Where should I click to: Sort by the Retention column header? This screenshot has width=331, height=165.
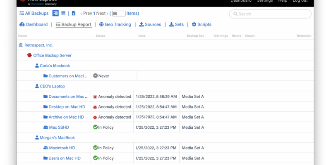pyautogui.click(x=304, y=36)
